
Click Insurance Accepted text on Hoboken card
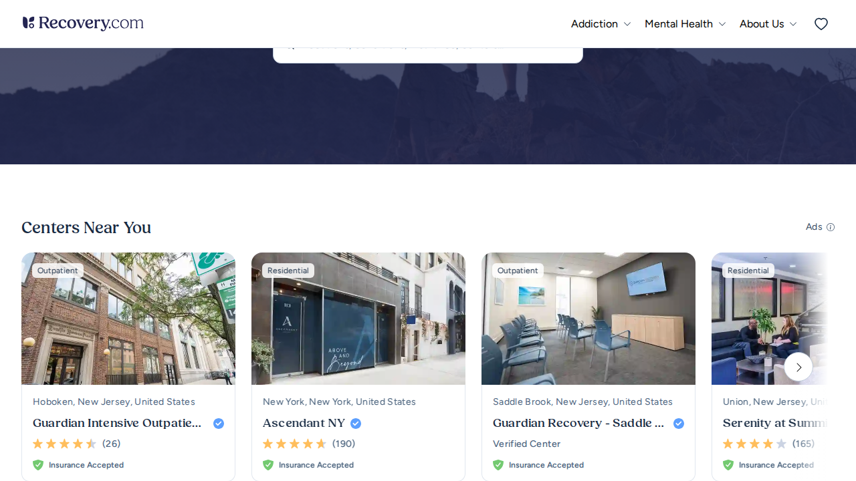click(86, 465)
